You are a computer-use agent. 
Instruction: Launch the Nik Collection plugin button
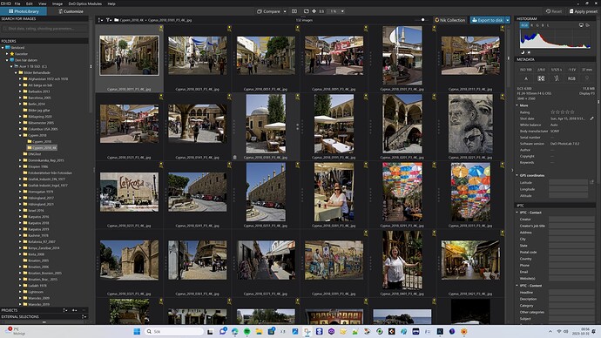point(450,20)
